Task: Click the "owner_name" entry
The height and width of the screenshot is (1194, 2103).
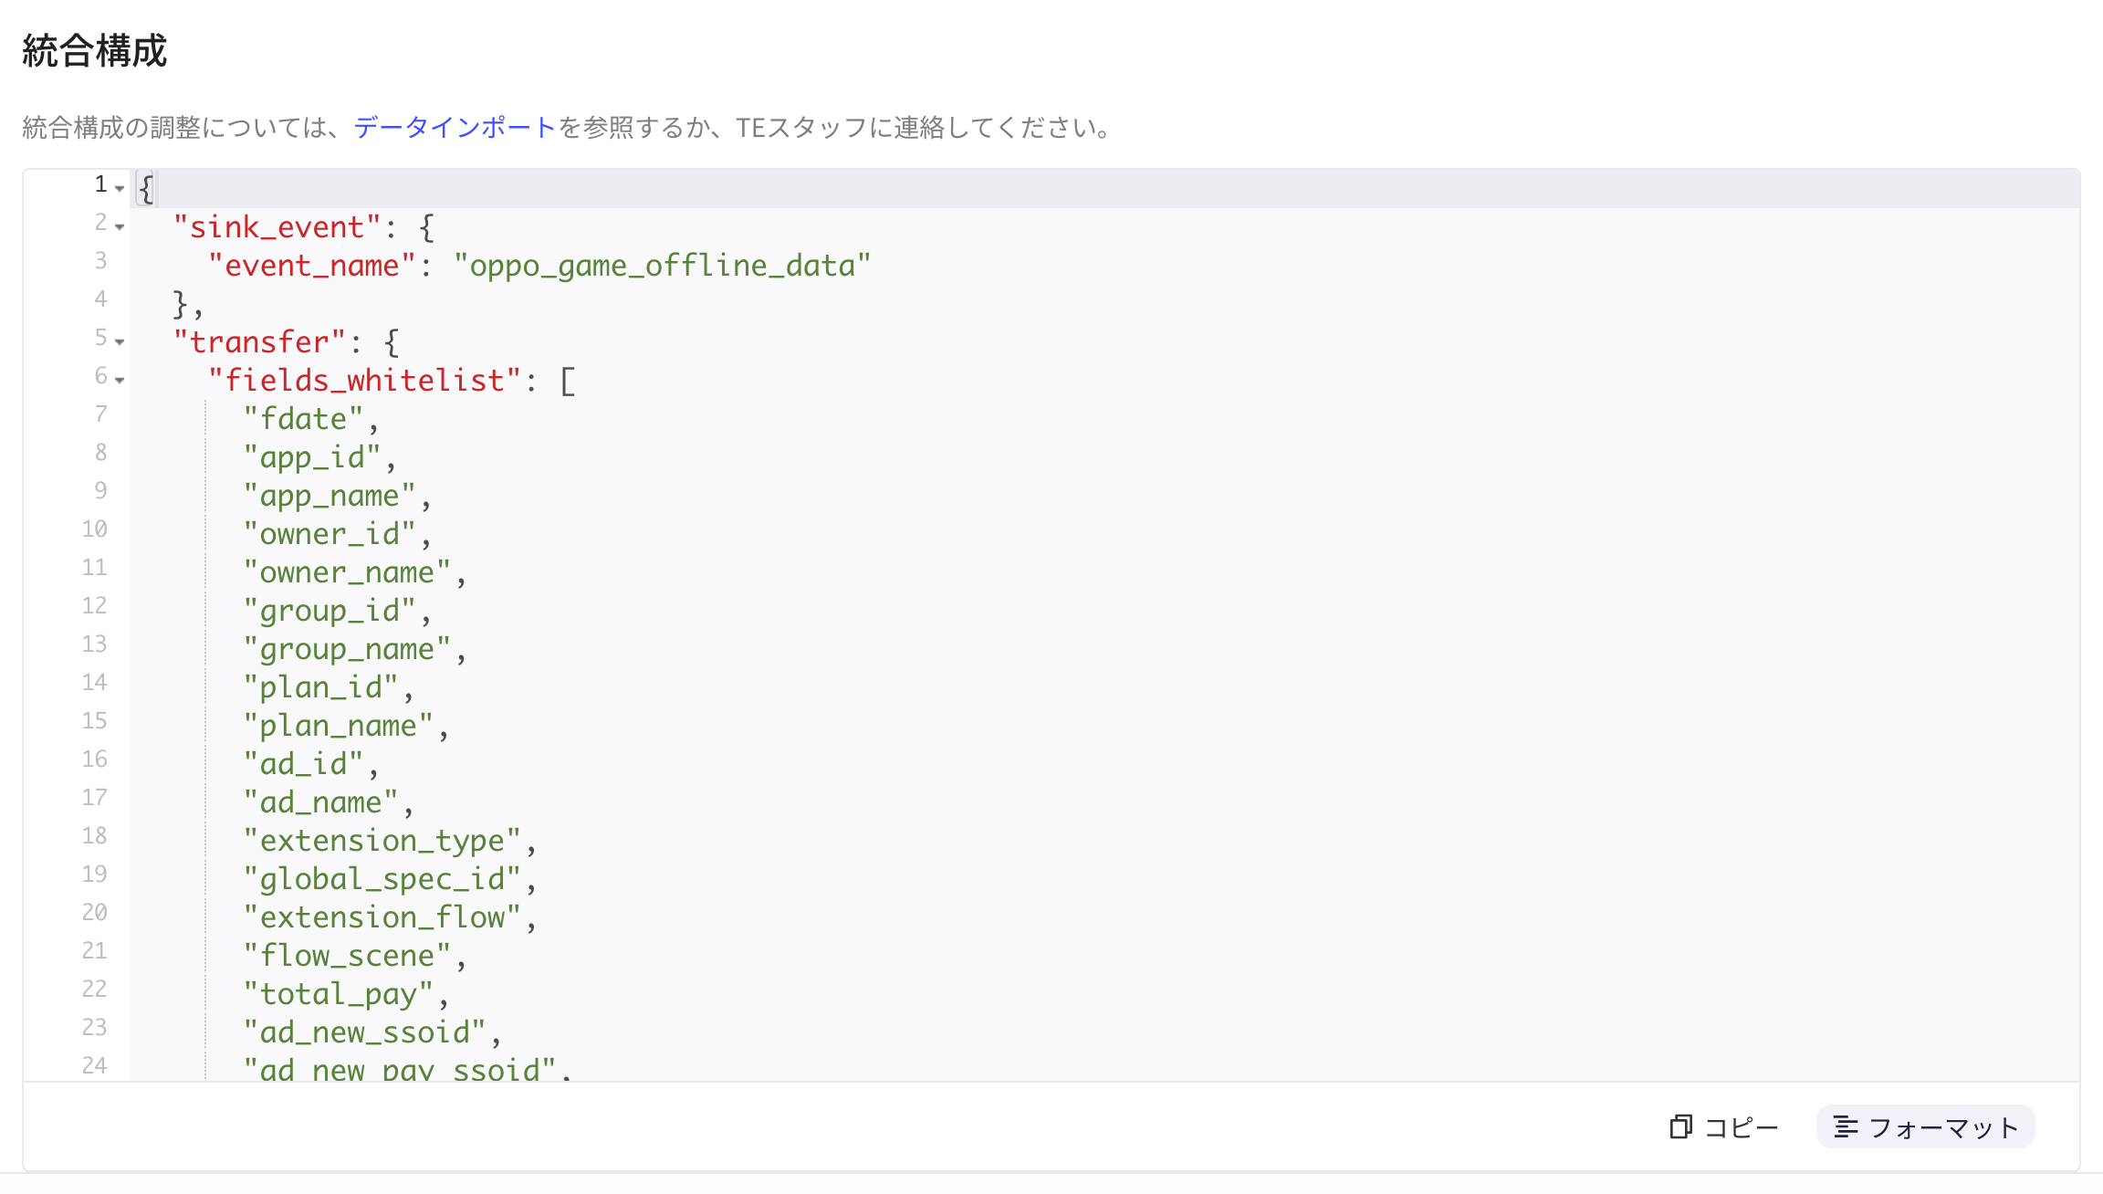Action: 347,572
